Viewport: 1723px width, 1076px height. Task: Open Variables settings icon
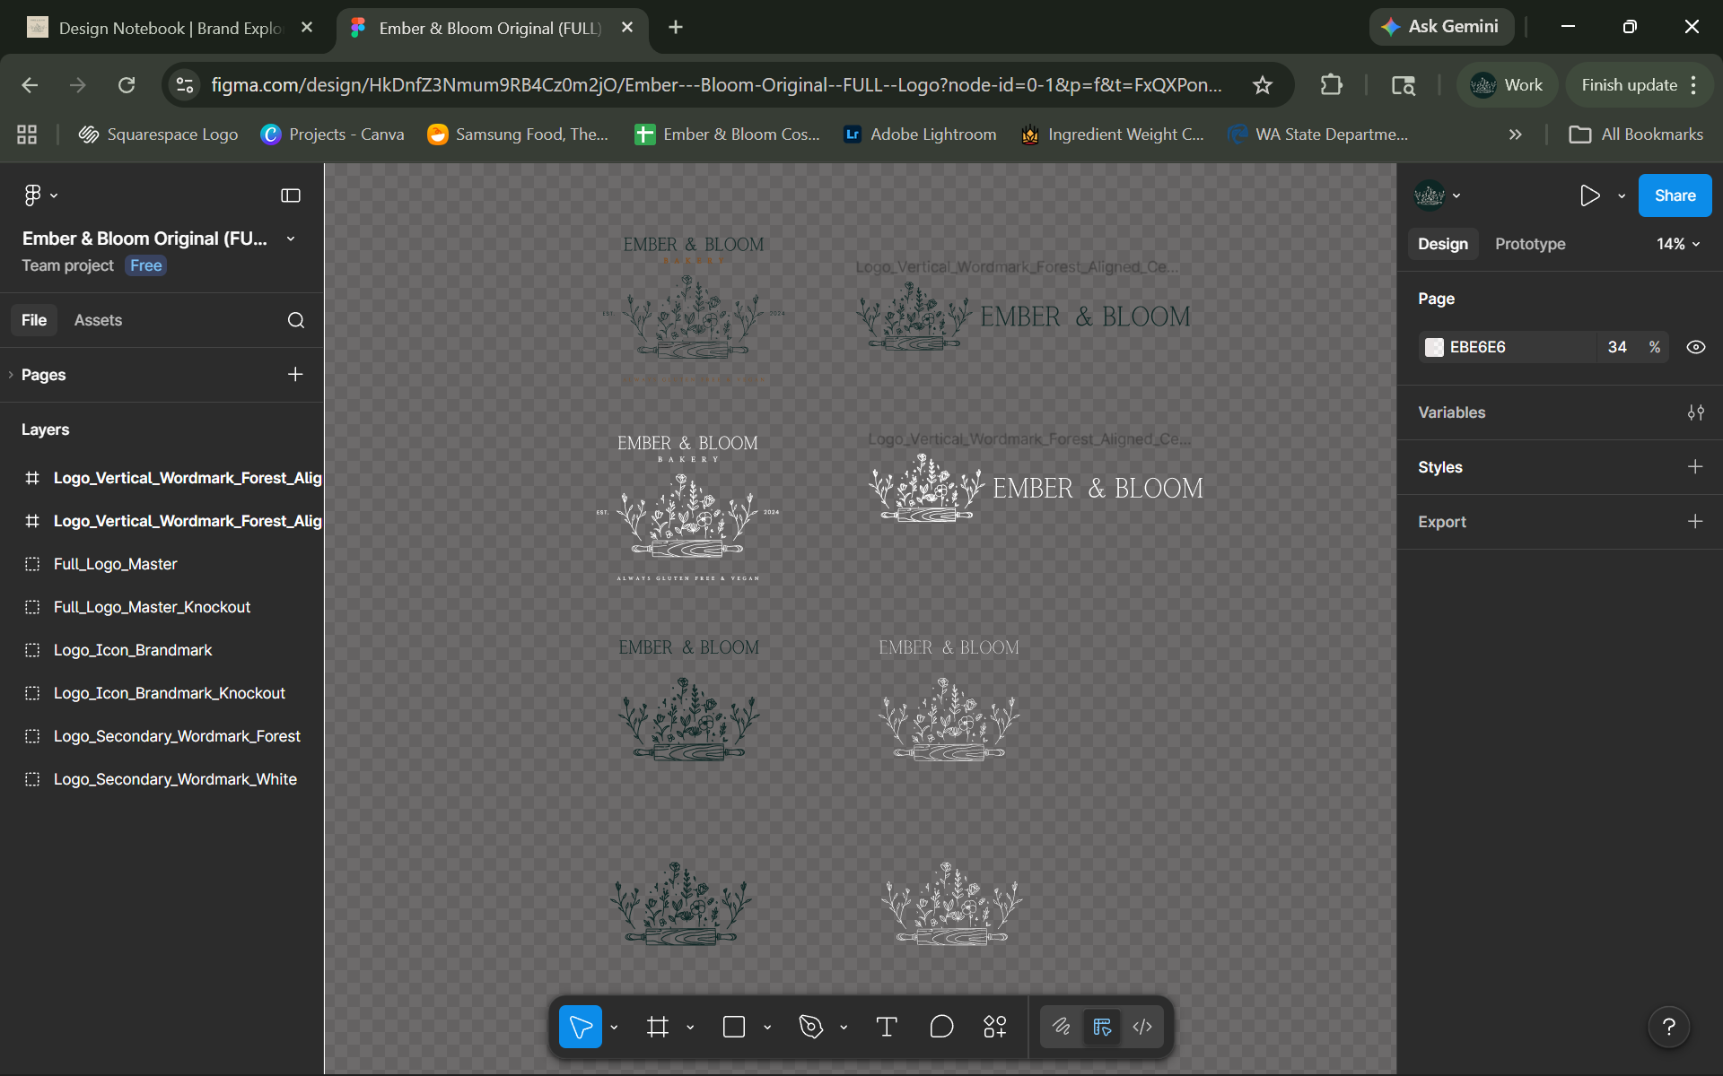tap(1695, 412)
